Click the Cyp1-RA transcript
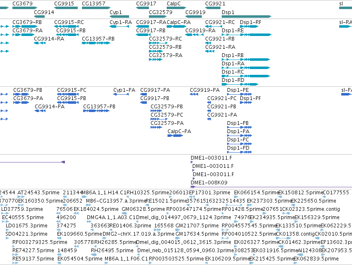 click(x=119, y=26)
